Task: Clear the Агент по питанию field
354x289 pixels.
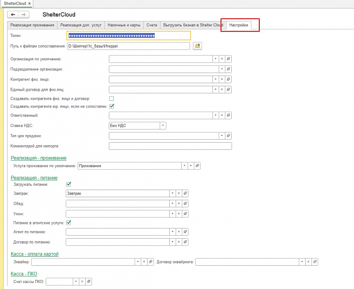Action: pos(179,232)
